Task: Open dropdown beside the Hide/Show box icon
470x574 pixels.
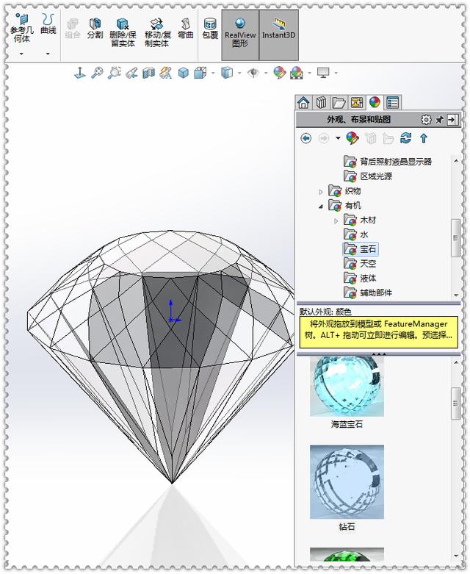Action: click(239, 73)
